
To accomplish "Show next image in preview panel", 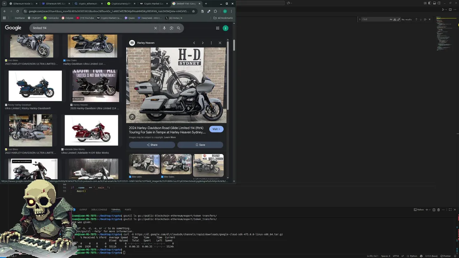I will [x=203, y=43].
